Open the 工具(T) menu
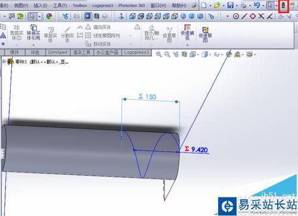 point(60,5)
